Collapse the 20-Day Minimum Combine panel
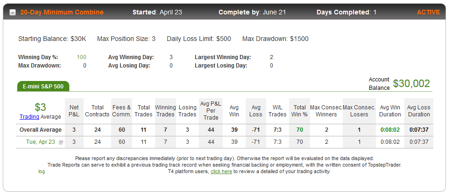Viewport: 452px width, 195px height. pyautogui.click(x=13, y=13)
